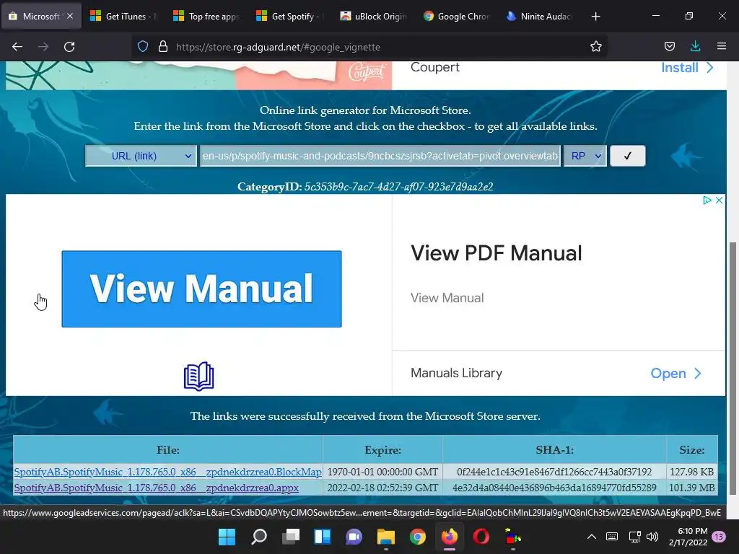Click the site security padlock icon

coord(163,46)
